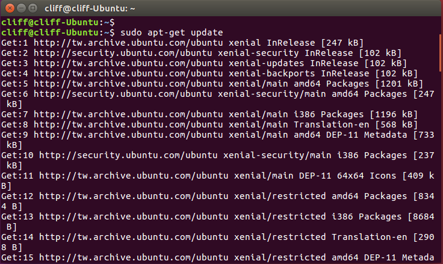Click the Get:8 Translation-en URL

coord(128,124)
